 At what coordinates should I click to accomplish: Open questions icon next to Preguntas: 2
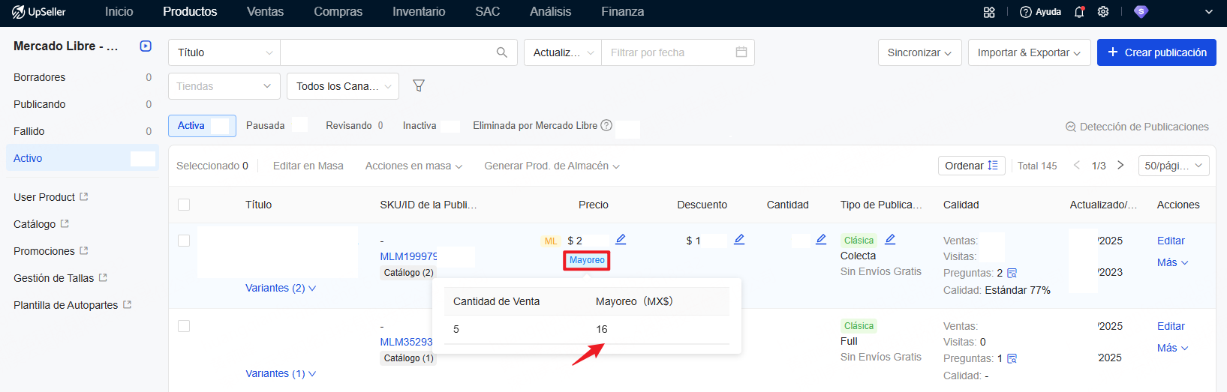tap(1012, 273)
